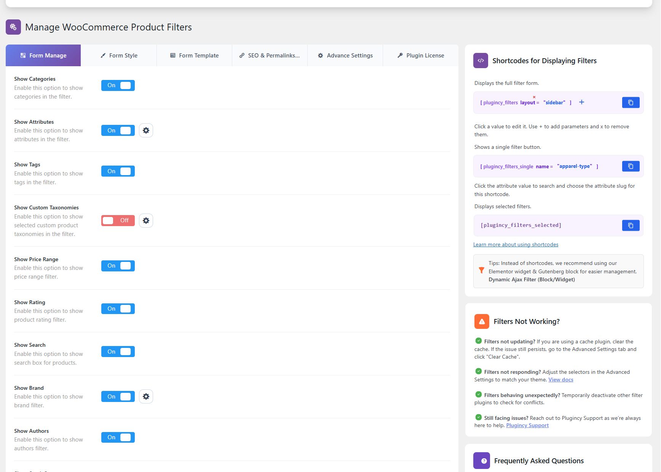Click the Show Categories label
Viewport: 661px width, 472px height.
coord(35,79)
